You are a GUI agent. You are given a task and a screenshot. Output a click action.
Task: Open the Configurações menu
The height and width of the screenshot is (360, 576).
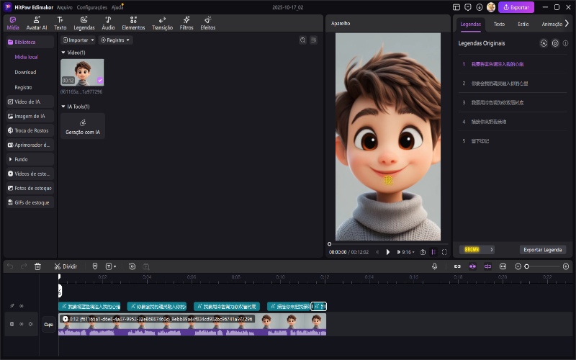(92, 7)
